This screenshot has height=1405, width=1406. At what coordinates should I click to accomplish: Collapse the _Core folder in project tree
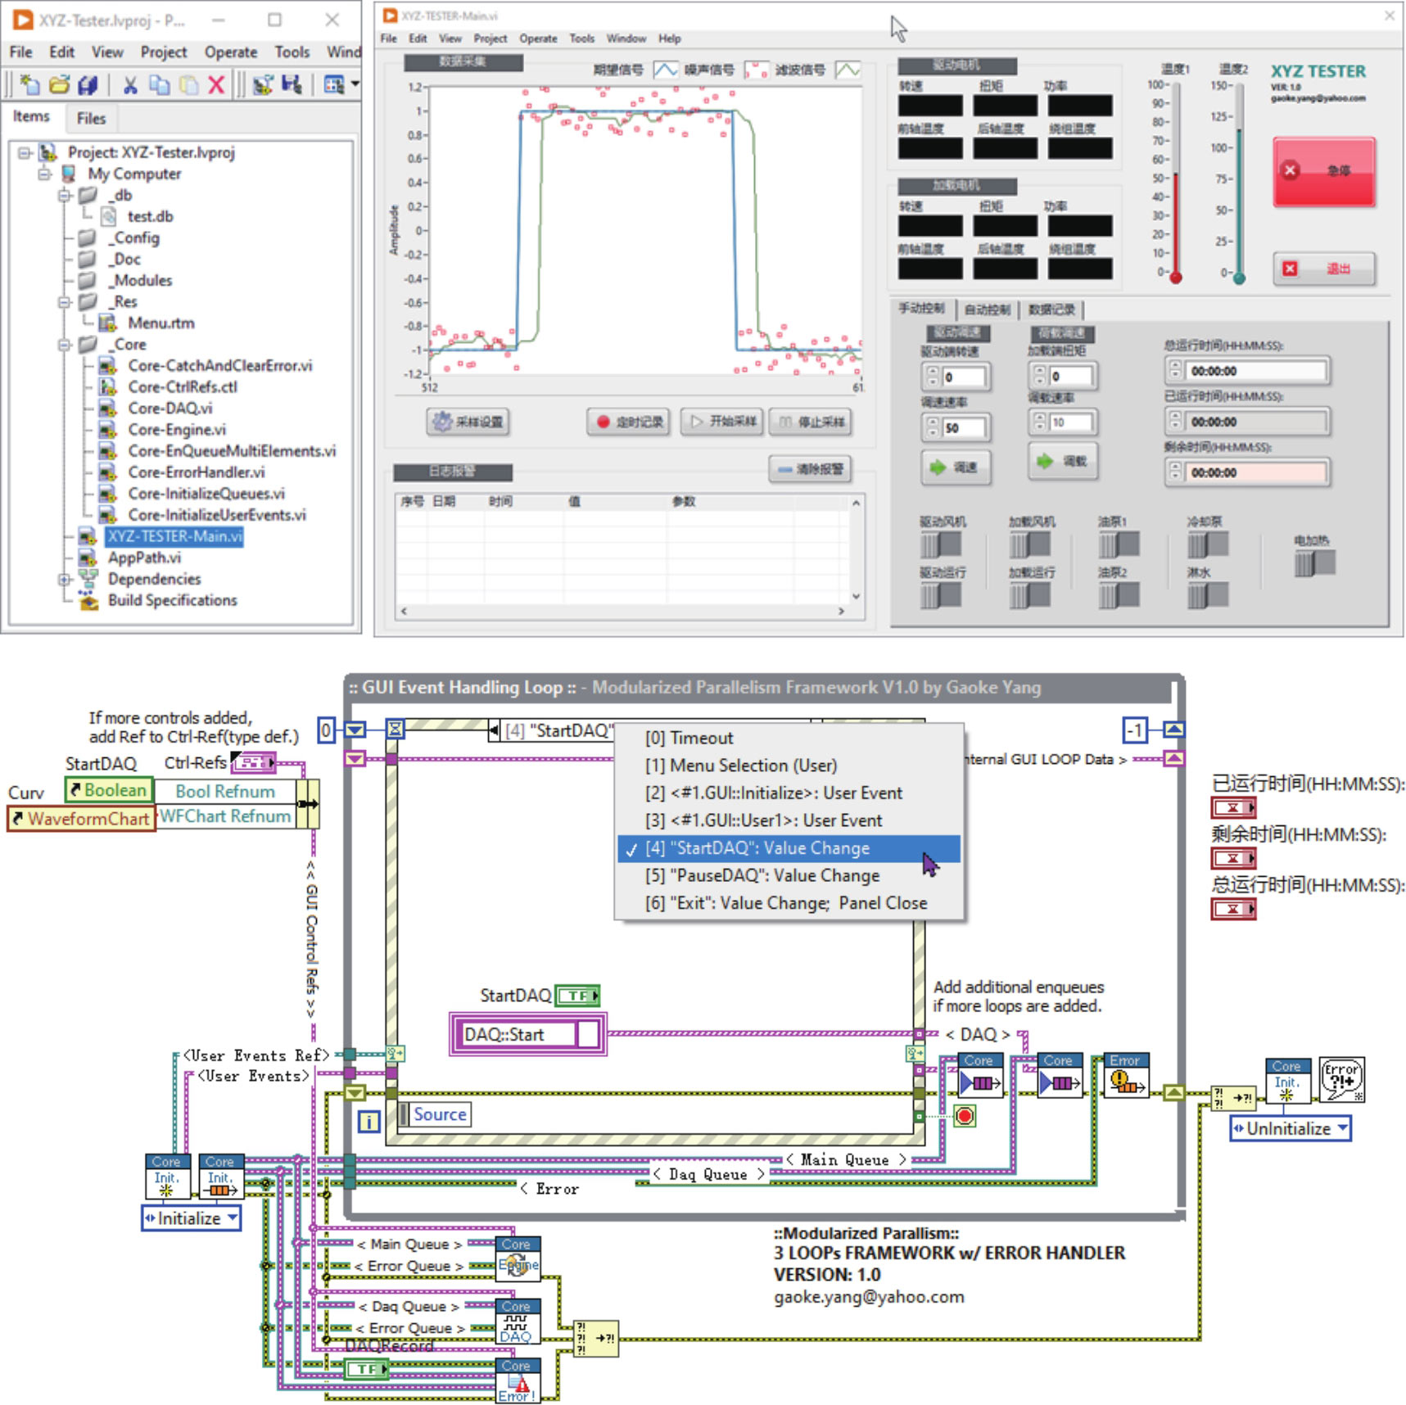tap(65, 345)
